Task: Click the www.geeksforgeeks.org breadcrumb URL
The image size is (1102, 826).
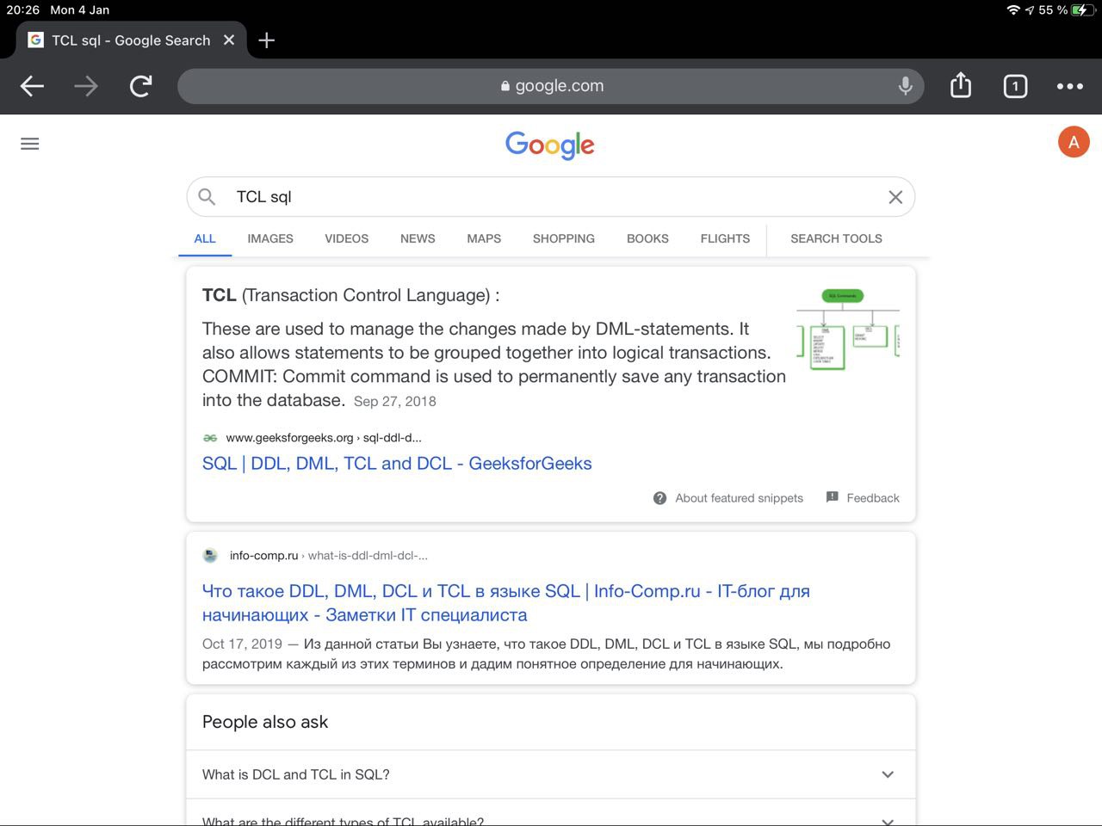Action: tap(324, 438)
